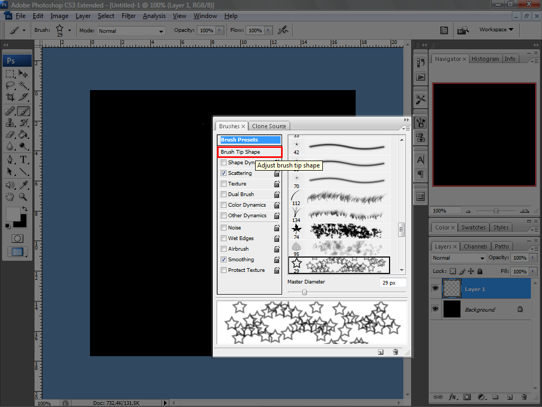
Task: Open brush Opacity slider arrow in options bar
Action: coord(220,30)
